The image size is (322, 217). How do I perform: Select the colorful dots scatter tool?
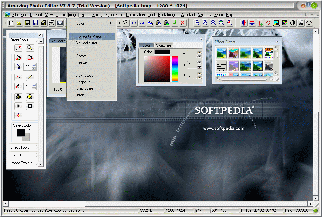[18, 115]
